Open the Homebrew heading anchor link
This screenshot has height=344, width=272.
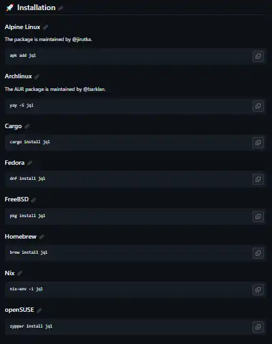(42, 237)
